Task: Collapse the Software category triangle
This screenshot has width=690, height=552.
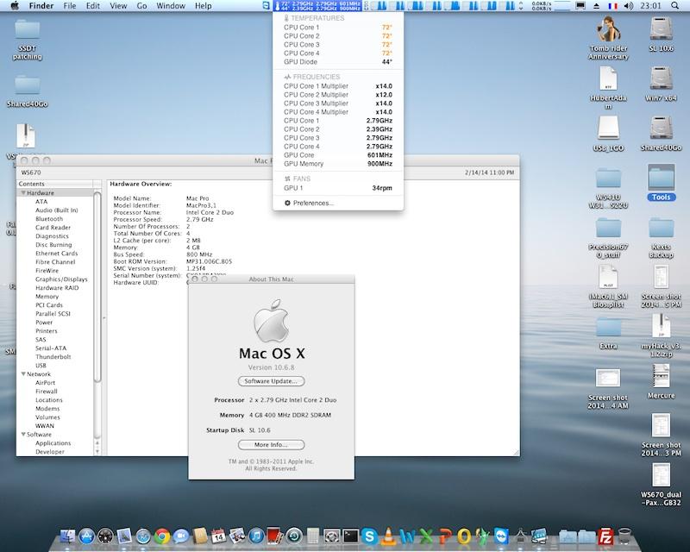Action: pyautogui.click(x=23, y=435)
